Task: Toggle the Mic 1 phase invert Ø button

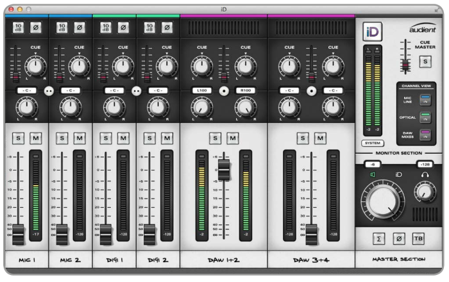Action: point(35,27)
